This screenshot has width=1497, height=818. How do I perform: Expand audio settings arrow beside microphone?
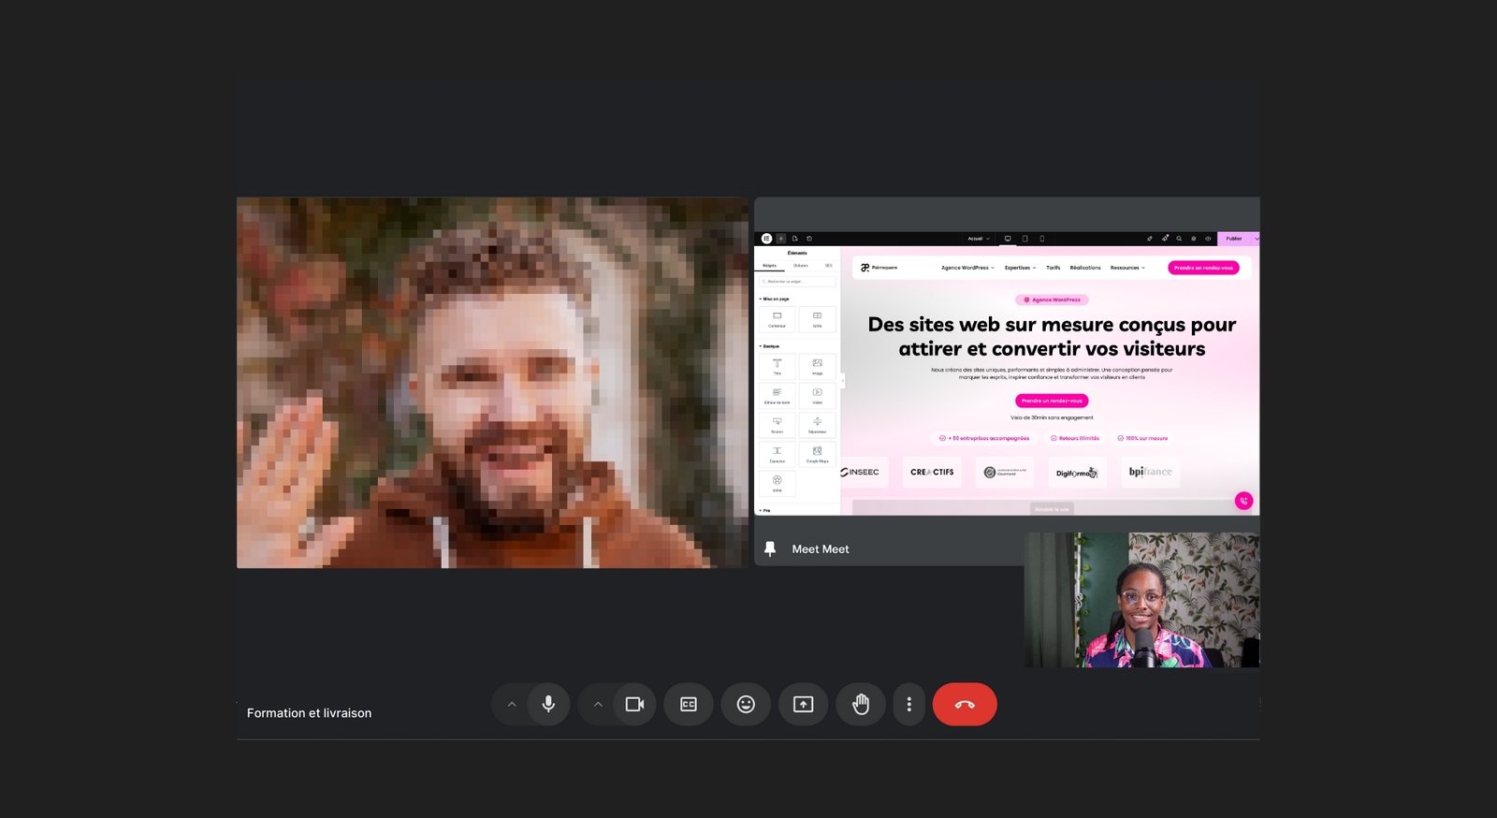[x=511, y=704]
